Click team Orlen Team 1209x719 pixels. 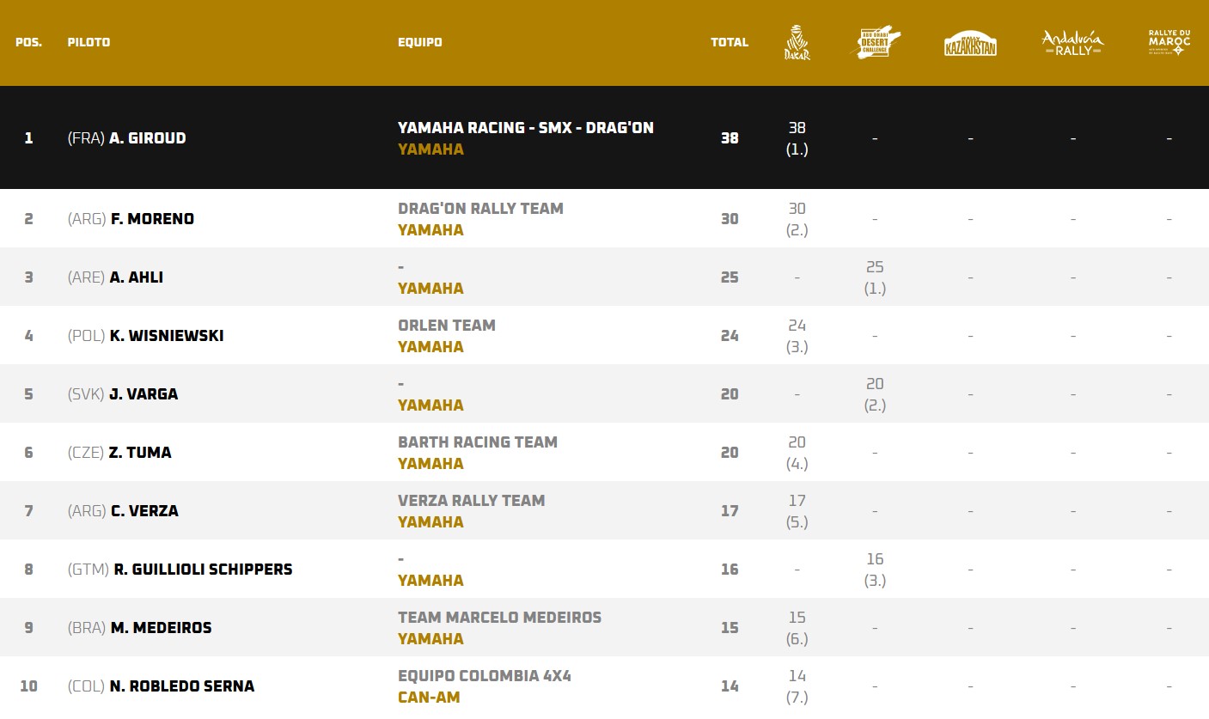[x=447, y=326]
